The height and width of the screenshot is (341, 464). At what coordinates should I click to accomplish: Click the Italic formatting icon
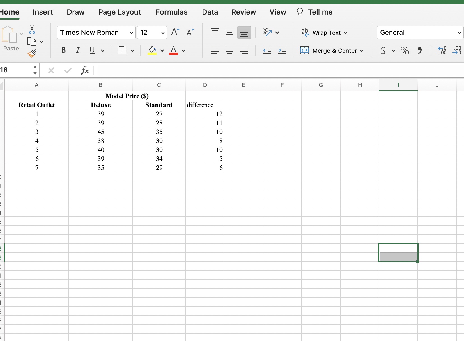tap(78, 50)
